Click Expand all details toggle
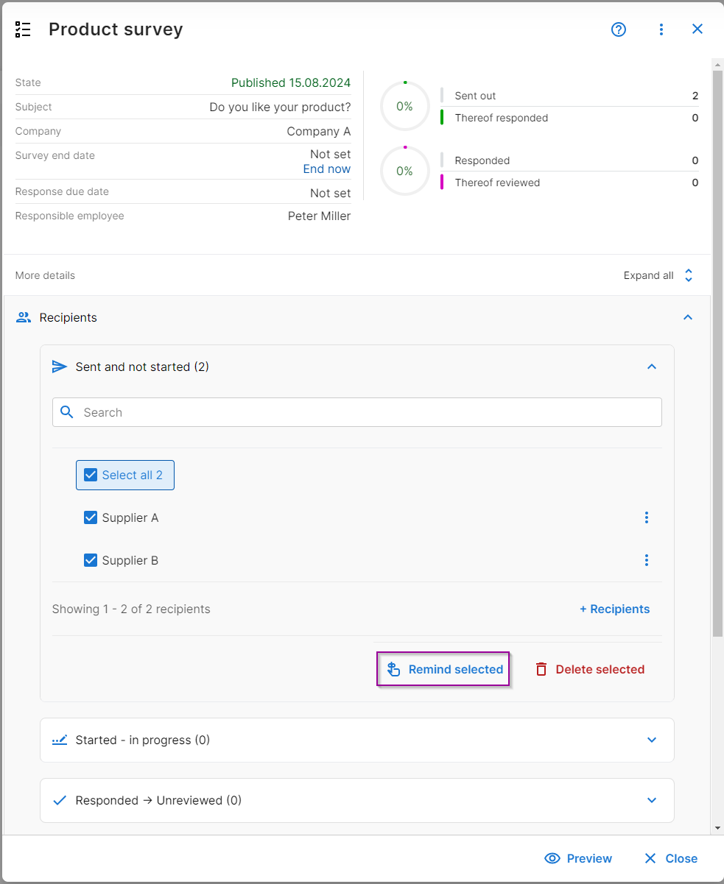Screen dimensions: 724x884 (659, 275)
